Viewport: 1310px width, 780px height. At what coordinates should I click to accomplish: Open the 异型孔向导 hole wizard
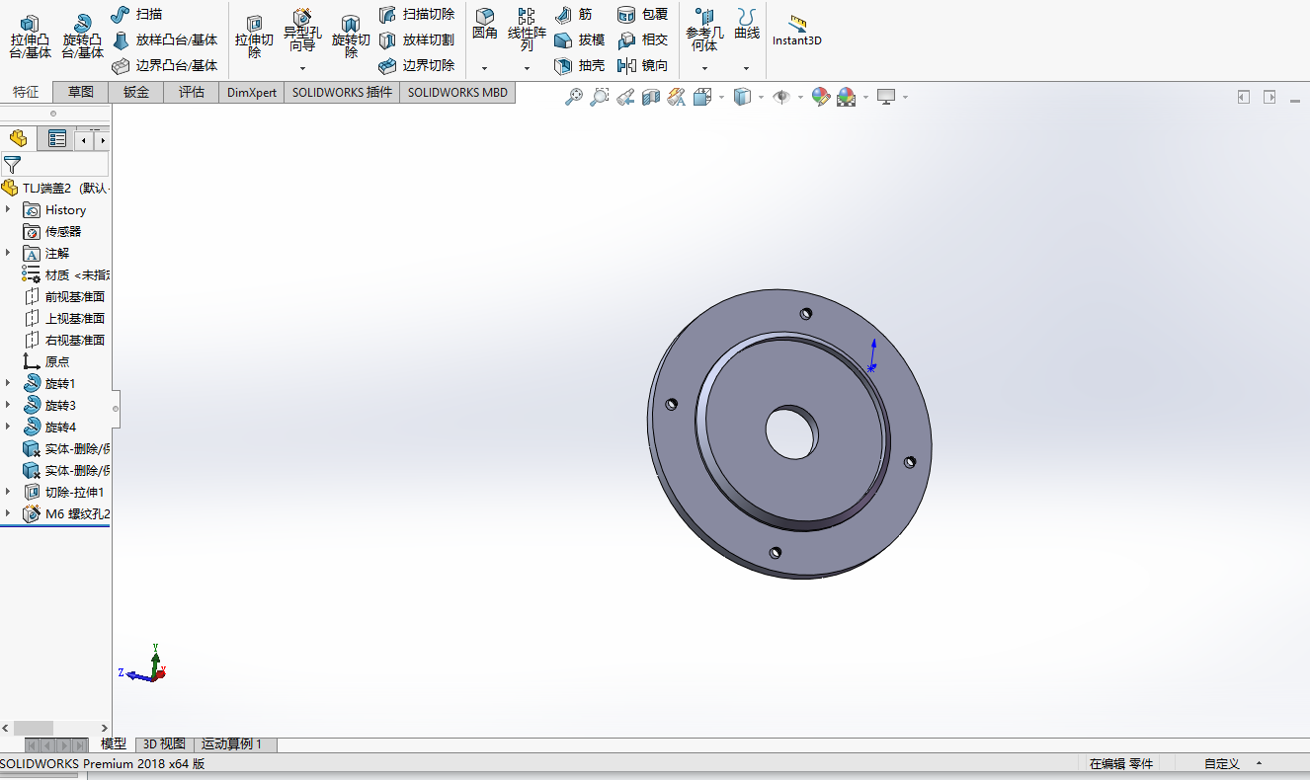[x=302, y=38]
